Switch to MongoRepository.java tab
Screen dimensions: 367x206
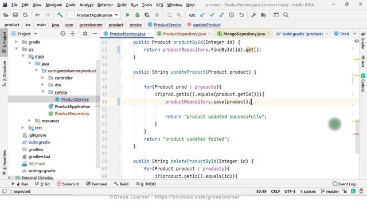244,34
